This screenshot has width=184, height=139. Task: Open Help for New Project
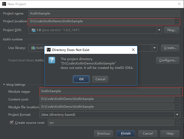point(170,134)
